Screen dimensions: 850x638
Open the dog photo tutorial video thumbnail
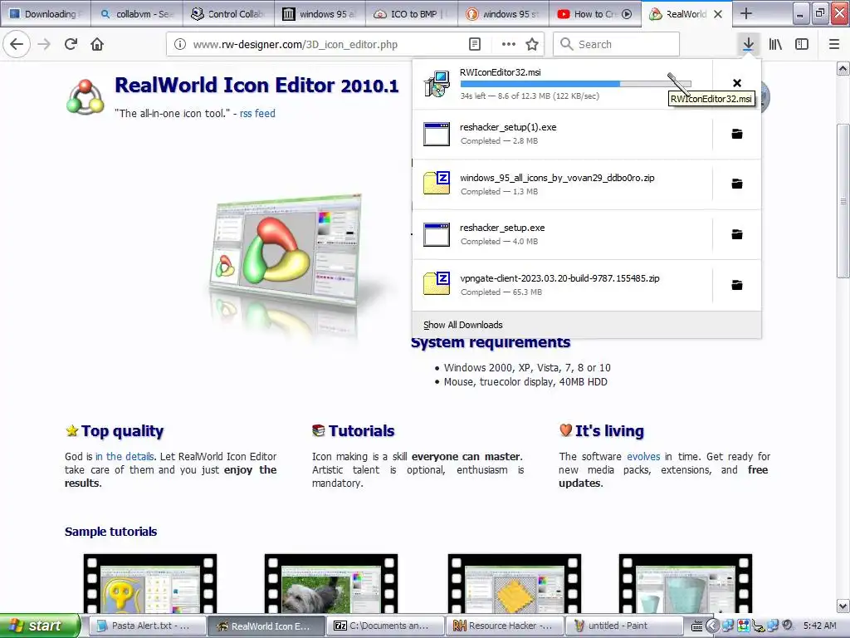click(331, 583)
